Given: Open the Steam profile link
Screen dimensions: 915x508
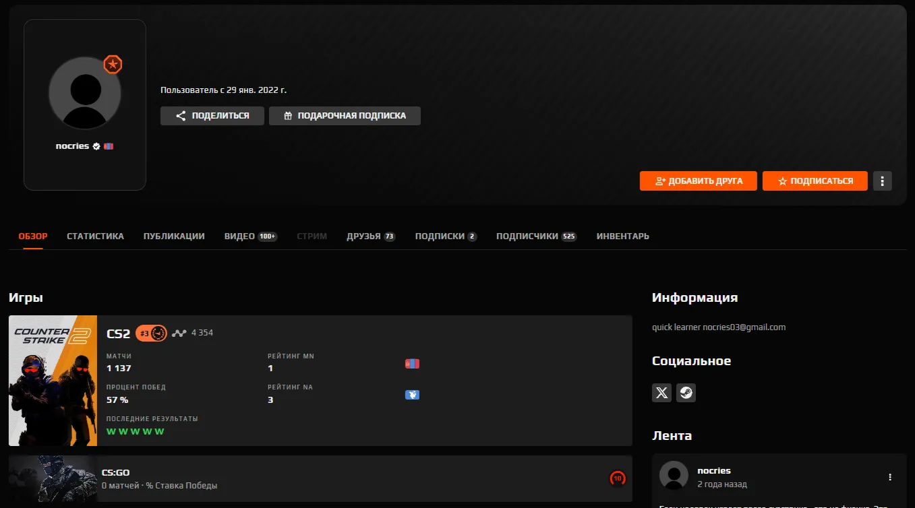Looking at the screenshot, I should tap(686, 393).
